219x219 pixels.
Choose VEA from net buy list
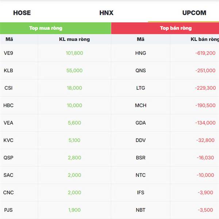pyautogui.click(x=8, y=123)
